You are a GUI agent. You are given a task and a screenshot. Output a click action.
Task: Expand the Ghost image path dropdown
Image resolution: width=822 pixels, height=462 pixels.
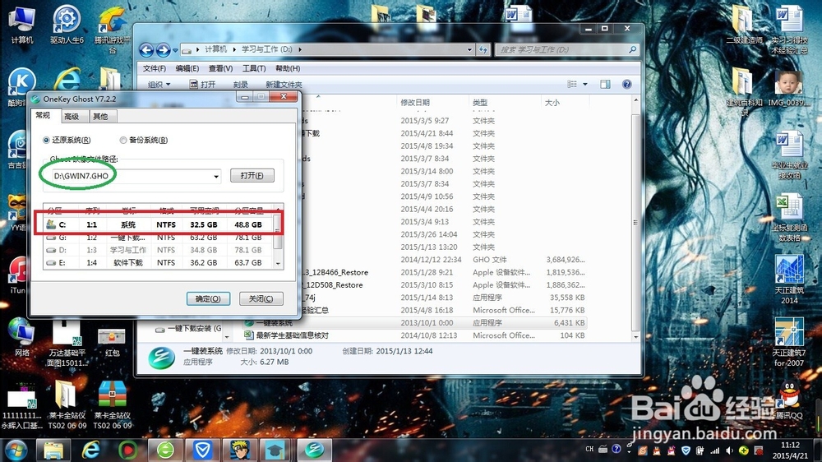(216, 176)
